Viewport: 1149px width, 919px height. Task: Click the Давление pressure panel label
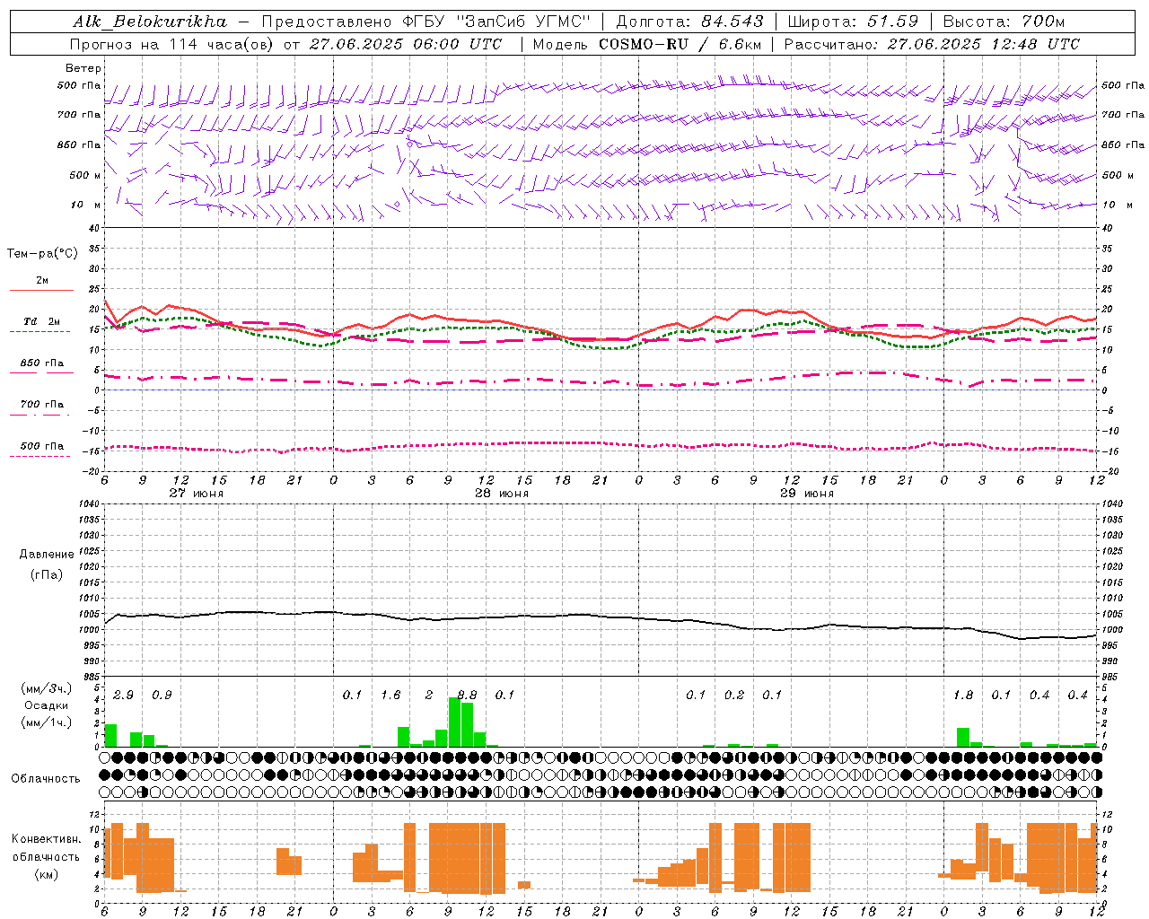coord(46,555)
